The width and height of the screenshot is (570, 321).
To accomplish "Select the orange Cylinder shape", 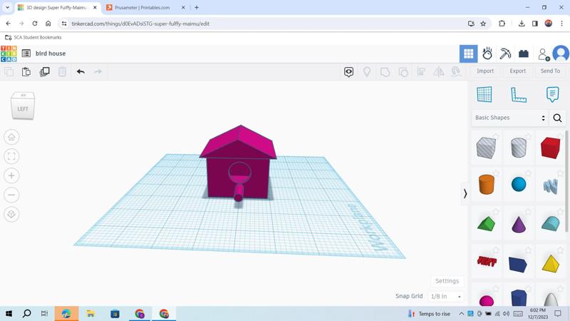I will click(486, 185).
